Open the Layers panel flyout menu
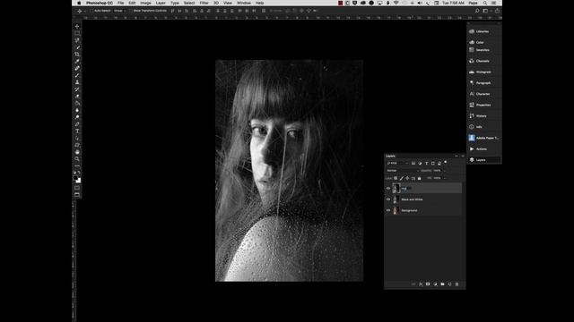This screenshot has width=574, height=322. 463,156
